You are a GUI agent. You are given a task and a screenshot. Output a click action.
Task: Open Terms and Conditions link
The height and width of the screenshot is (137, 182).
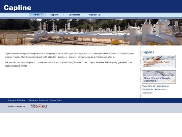(39, 100)
